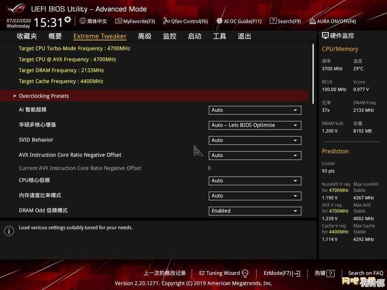Open Search(F9) question mark icon
387x290 pixels.
[273, 21]
